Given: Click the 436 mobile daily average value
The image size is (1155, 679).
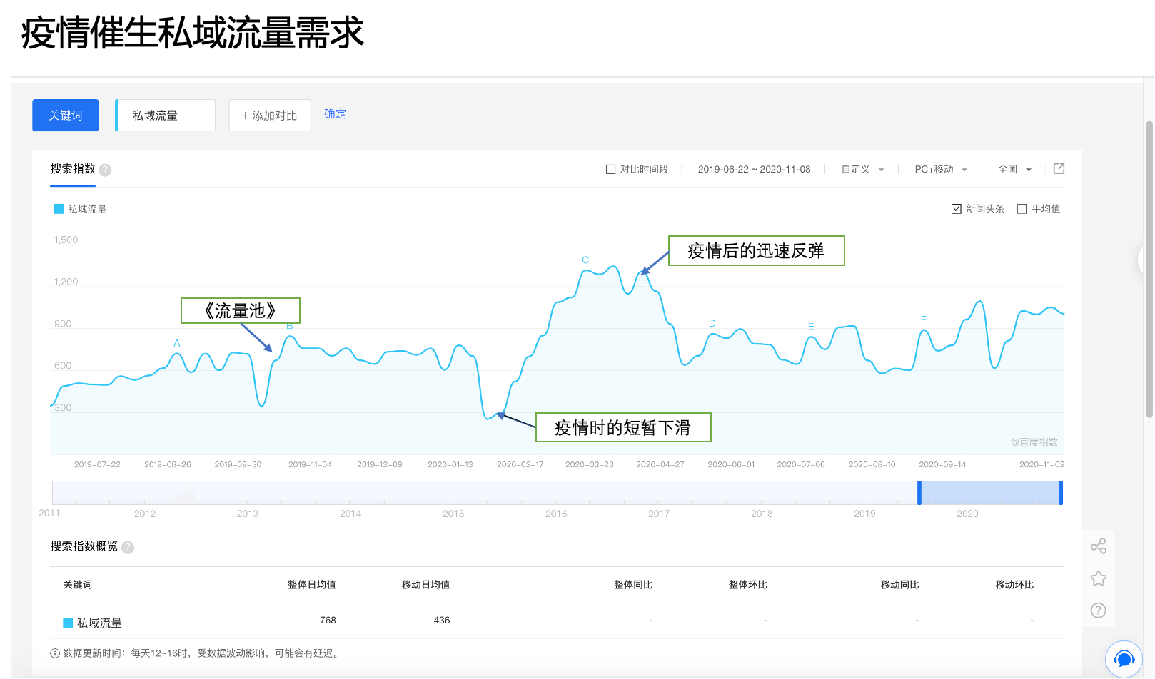Looking at the screenshot, I should coord(442,621).
